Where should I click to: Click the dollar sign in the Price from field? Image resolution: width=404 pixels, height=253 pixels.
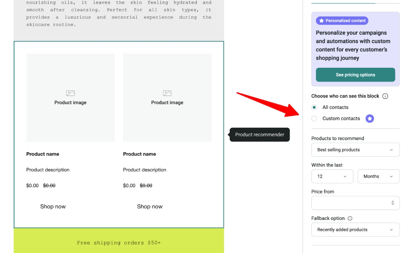[391, 203]
